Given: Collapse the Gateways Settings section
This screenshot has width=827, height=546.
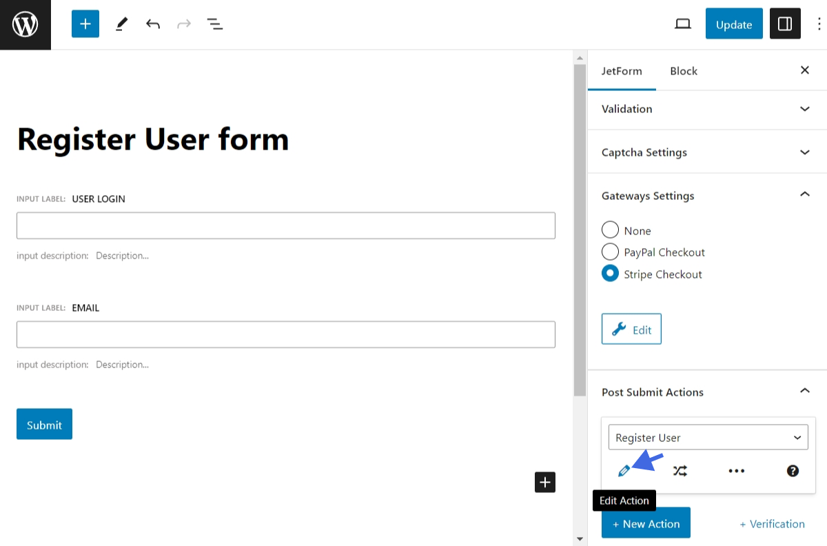Looking at the screenshot, I should tap(804, 195).
